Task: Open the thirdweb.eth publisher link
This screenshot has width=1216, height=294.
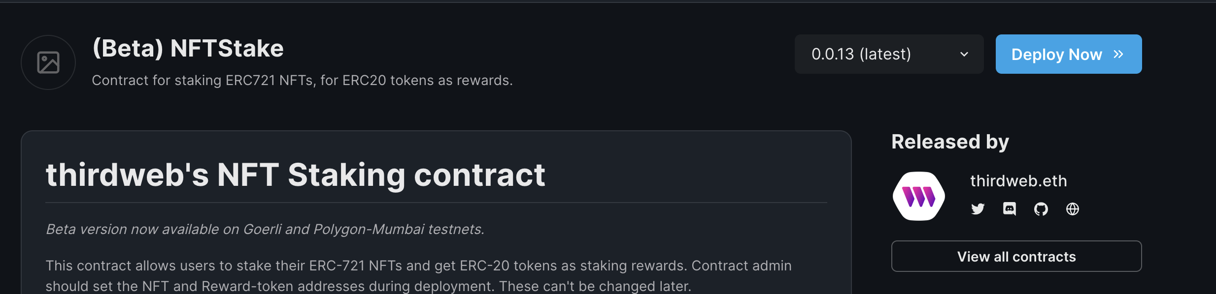Action: (x=1018, y=181)
